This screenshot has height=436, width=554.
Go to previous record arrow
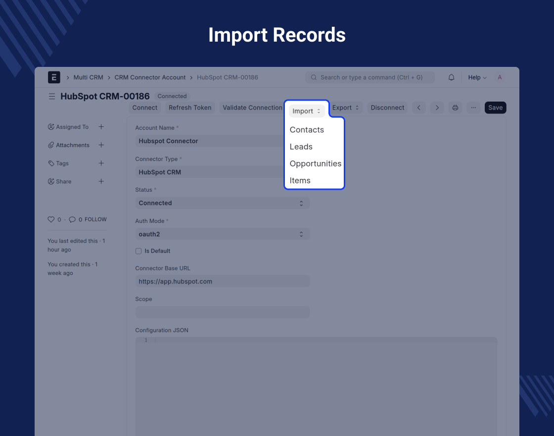click(x=418, y=108)
